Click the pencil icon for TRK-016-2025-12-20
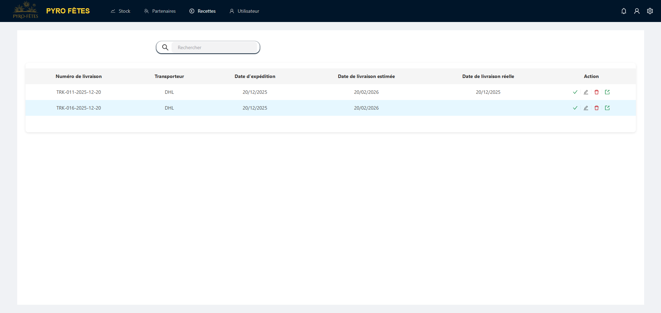The image size is (661, 313). (586, 108)
